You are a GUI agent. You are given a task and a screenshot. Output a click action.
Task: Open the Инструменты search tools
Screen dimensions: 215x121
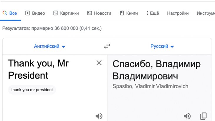pyautogui.click(x=206, y=13)
